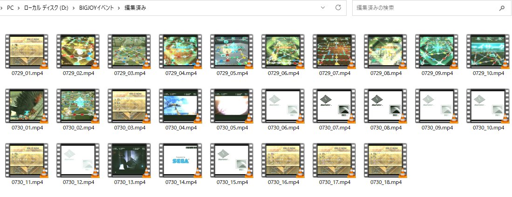Click the file name 0730_04.mp4
The image size is (512, 197).
pos(181,128)
